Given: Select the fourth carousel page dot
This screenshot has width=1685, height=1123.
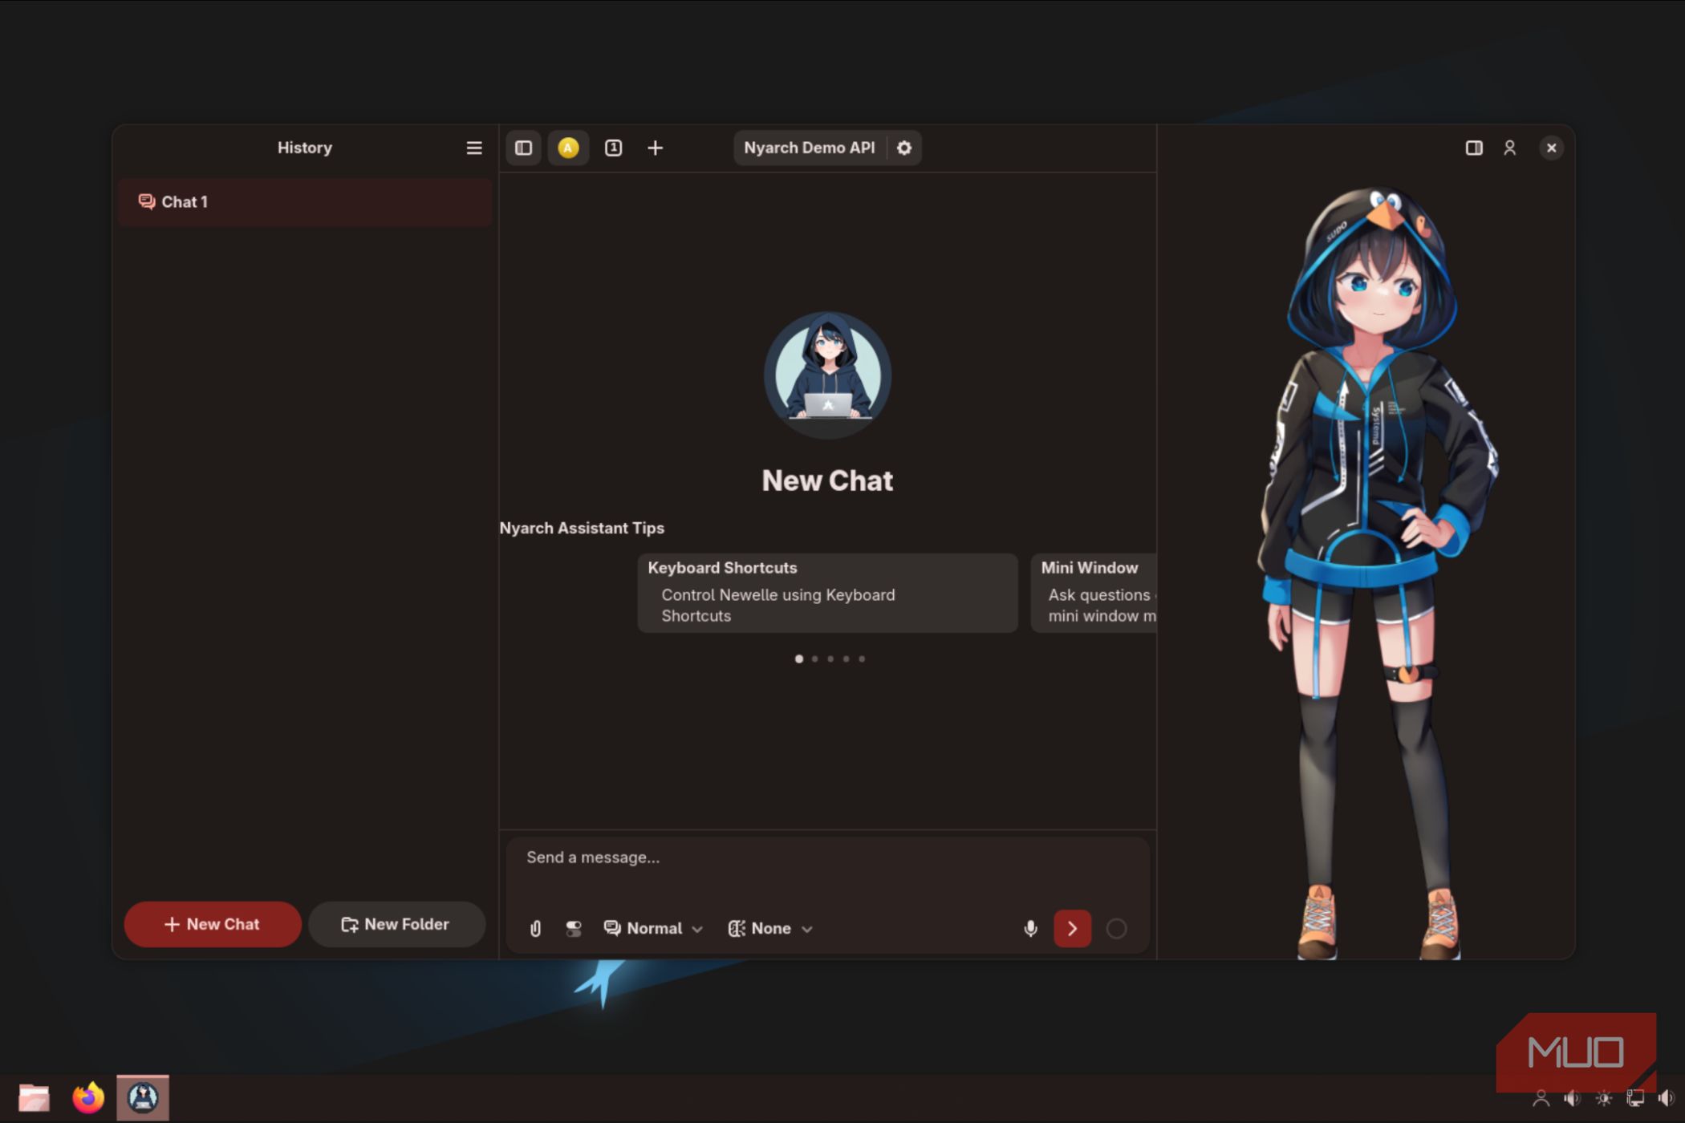Looking at the screenshot, I should [x=846, y=659].
